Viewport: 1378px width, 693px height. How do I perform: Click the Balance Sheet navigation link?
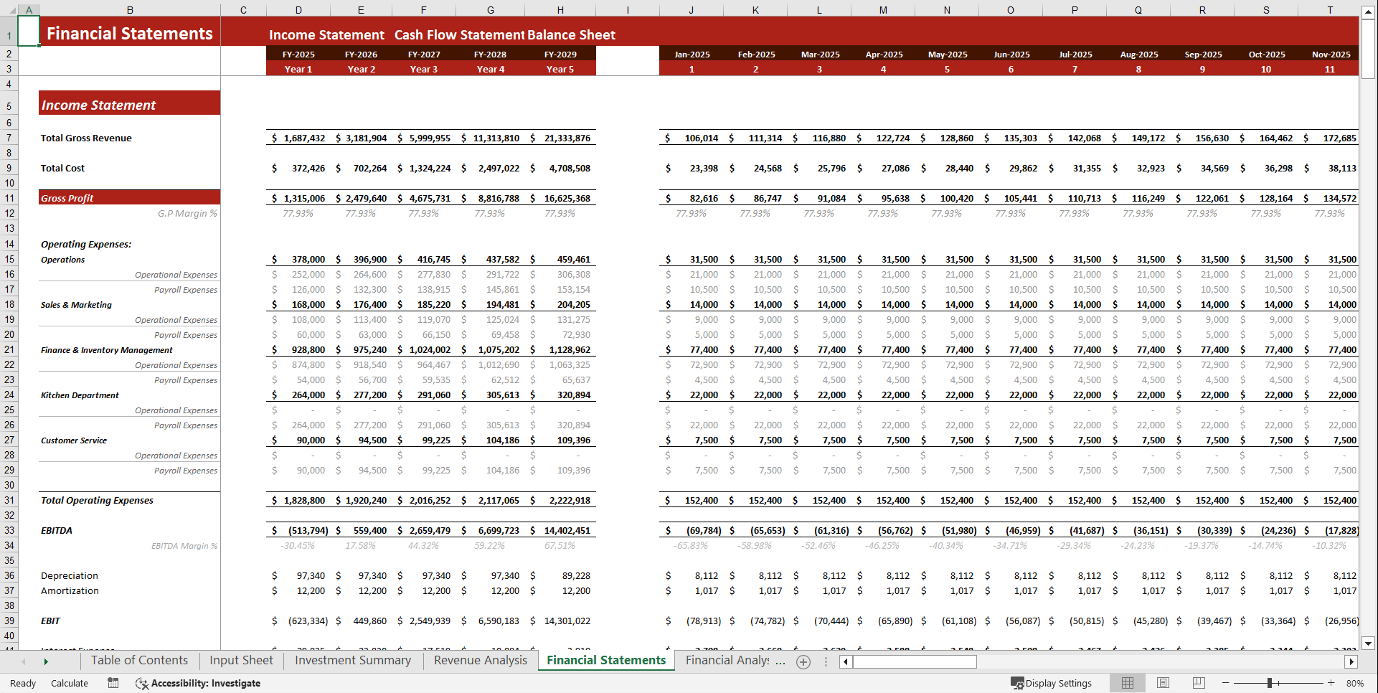tap(571, 34)
